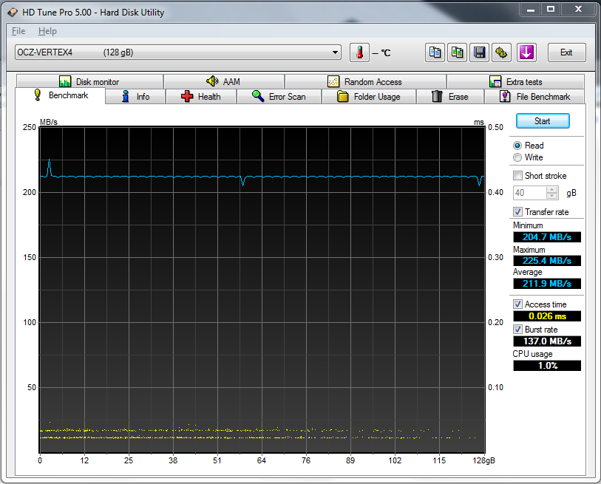Viewport: 601px width, 484px height.
Task: Select the Write radio button
Action: point(517,157)
